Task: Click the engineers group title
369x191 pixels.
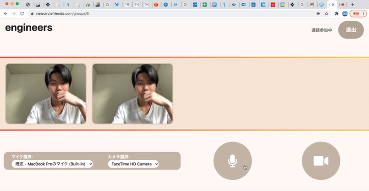Action: (x=29, y=28)
